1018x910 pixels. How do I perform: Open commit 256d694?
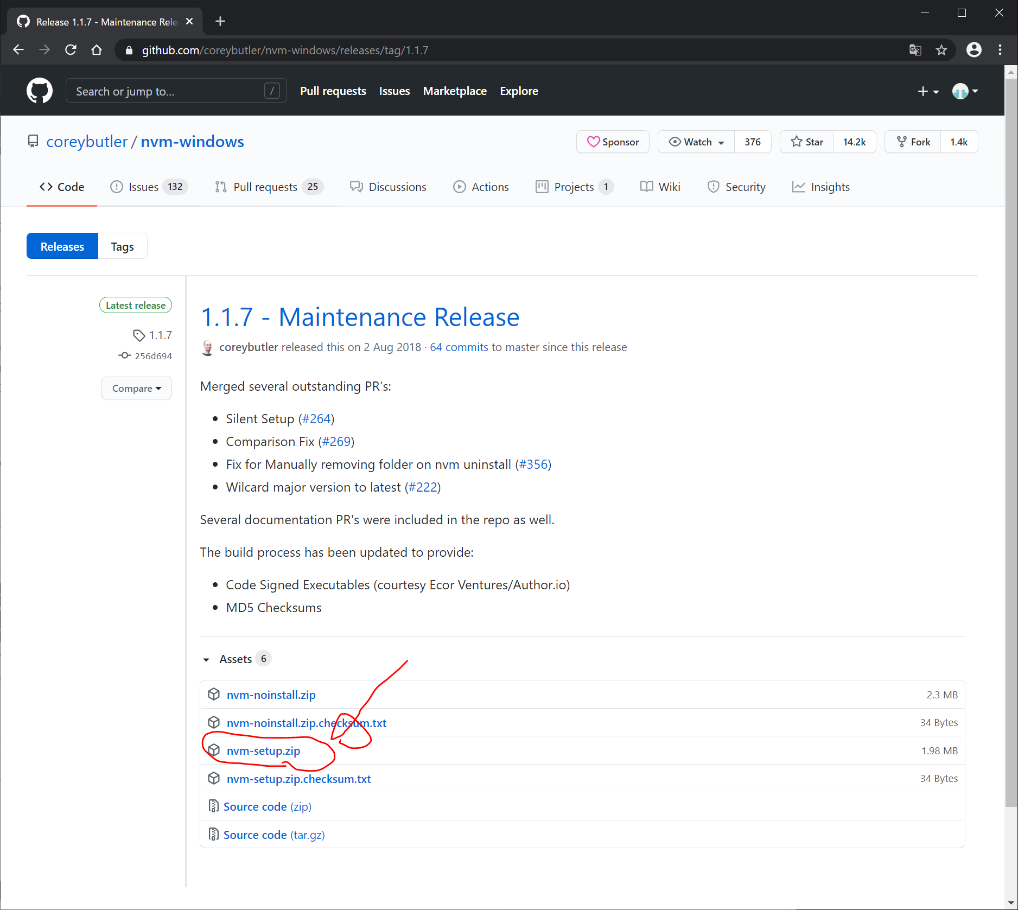[153, 356]
